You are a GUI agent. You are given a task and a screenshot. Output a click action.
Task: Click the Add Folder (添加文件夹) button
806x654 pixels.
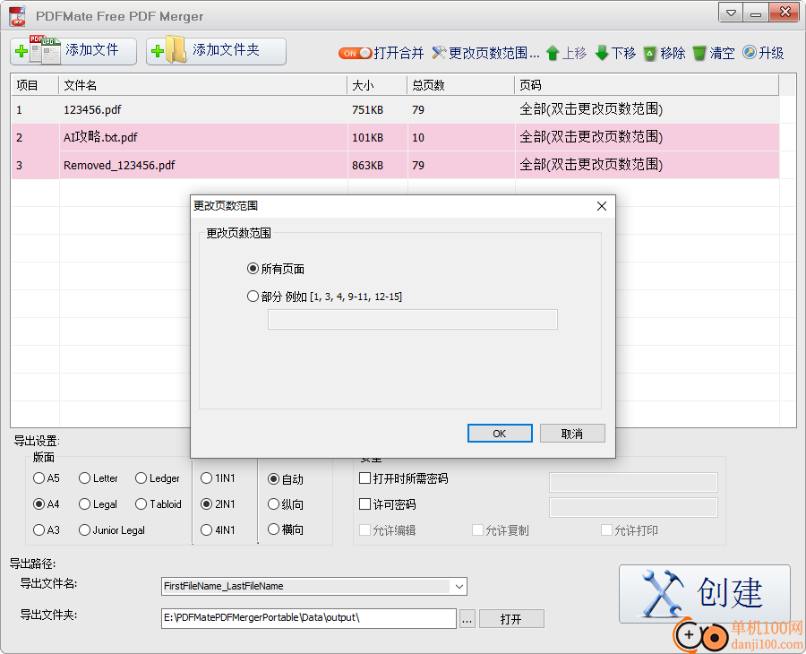(216, 51)
